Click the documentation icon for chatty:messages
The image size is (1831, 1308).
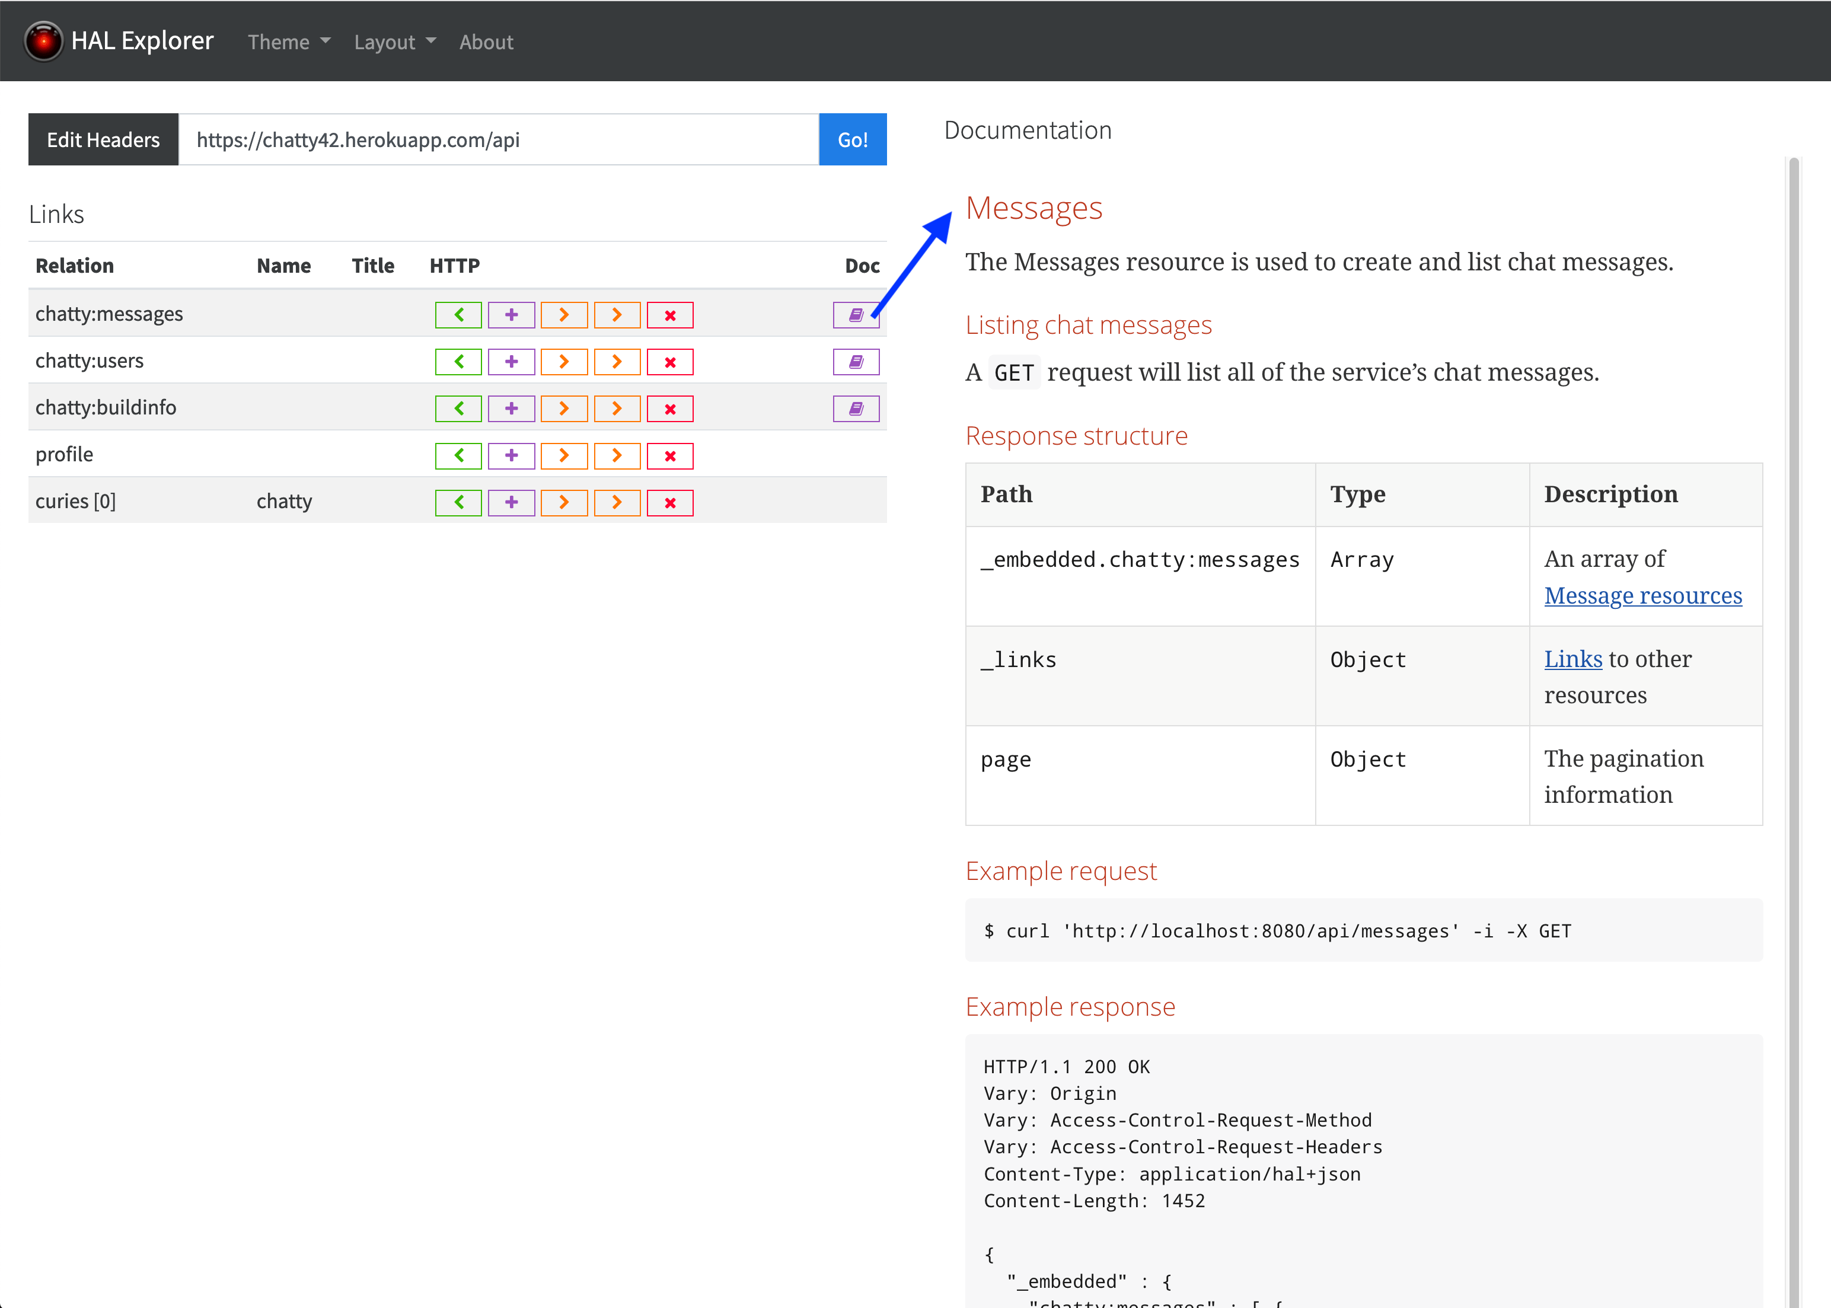point(856,314)
